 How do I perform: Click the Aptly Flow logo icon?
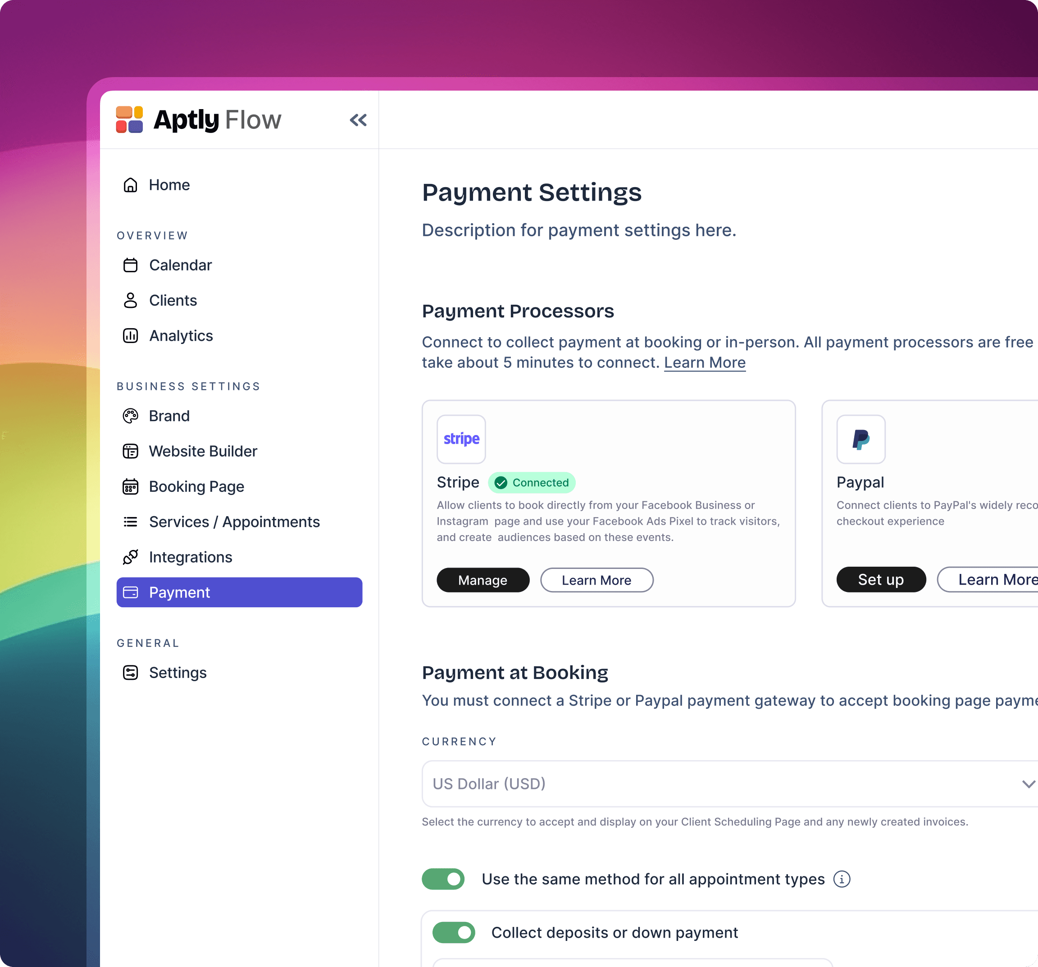point(129,119)
